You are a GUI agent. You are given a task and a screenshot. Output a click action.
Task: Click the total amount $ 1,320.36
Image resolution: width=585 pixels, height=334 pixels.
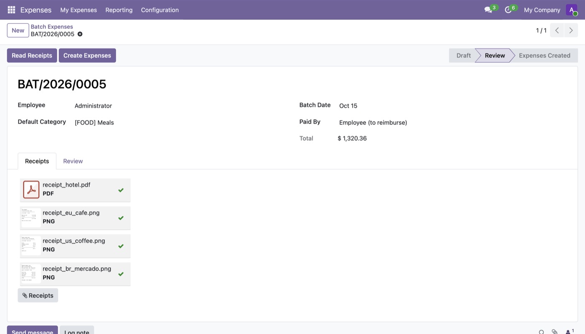352,138
